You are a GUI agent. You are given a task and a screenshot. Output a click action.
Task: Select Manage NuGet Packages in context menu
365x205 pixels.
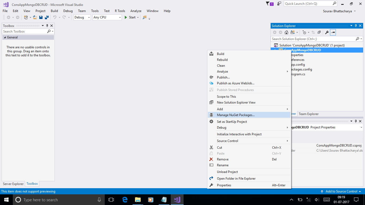249,115
